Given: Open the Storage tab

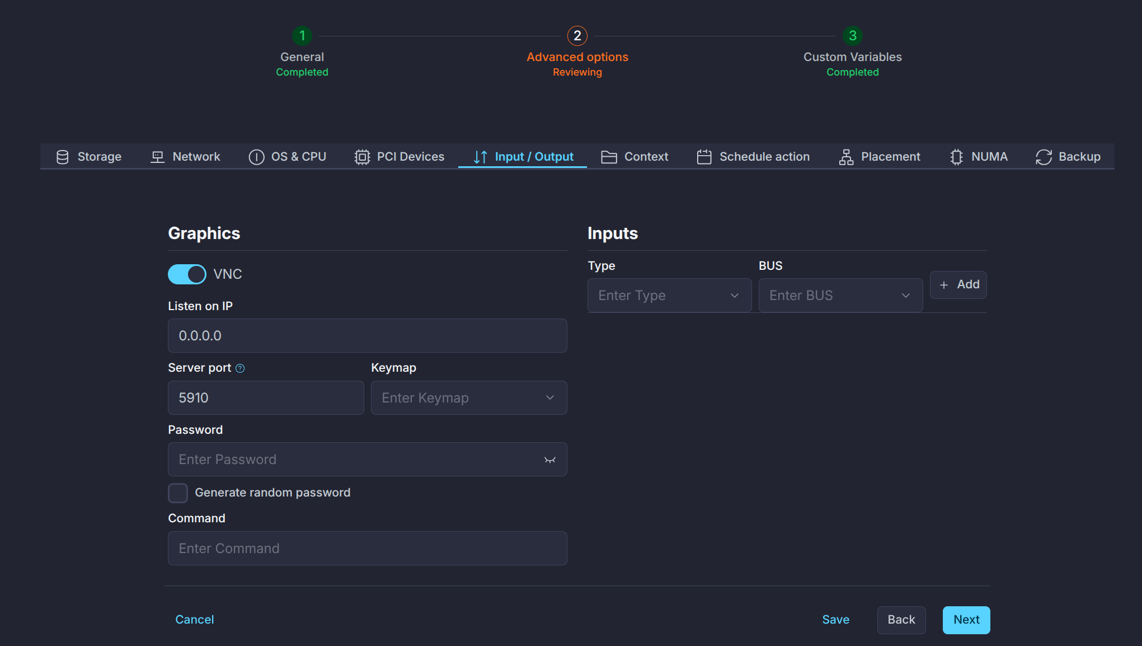Looking at the screenshot, I should (x=88, y=157).
